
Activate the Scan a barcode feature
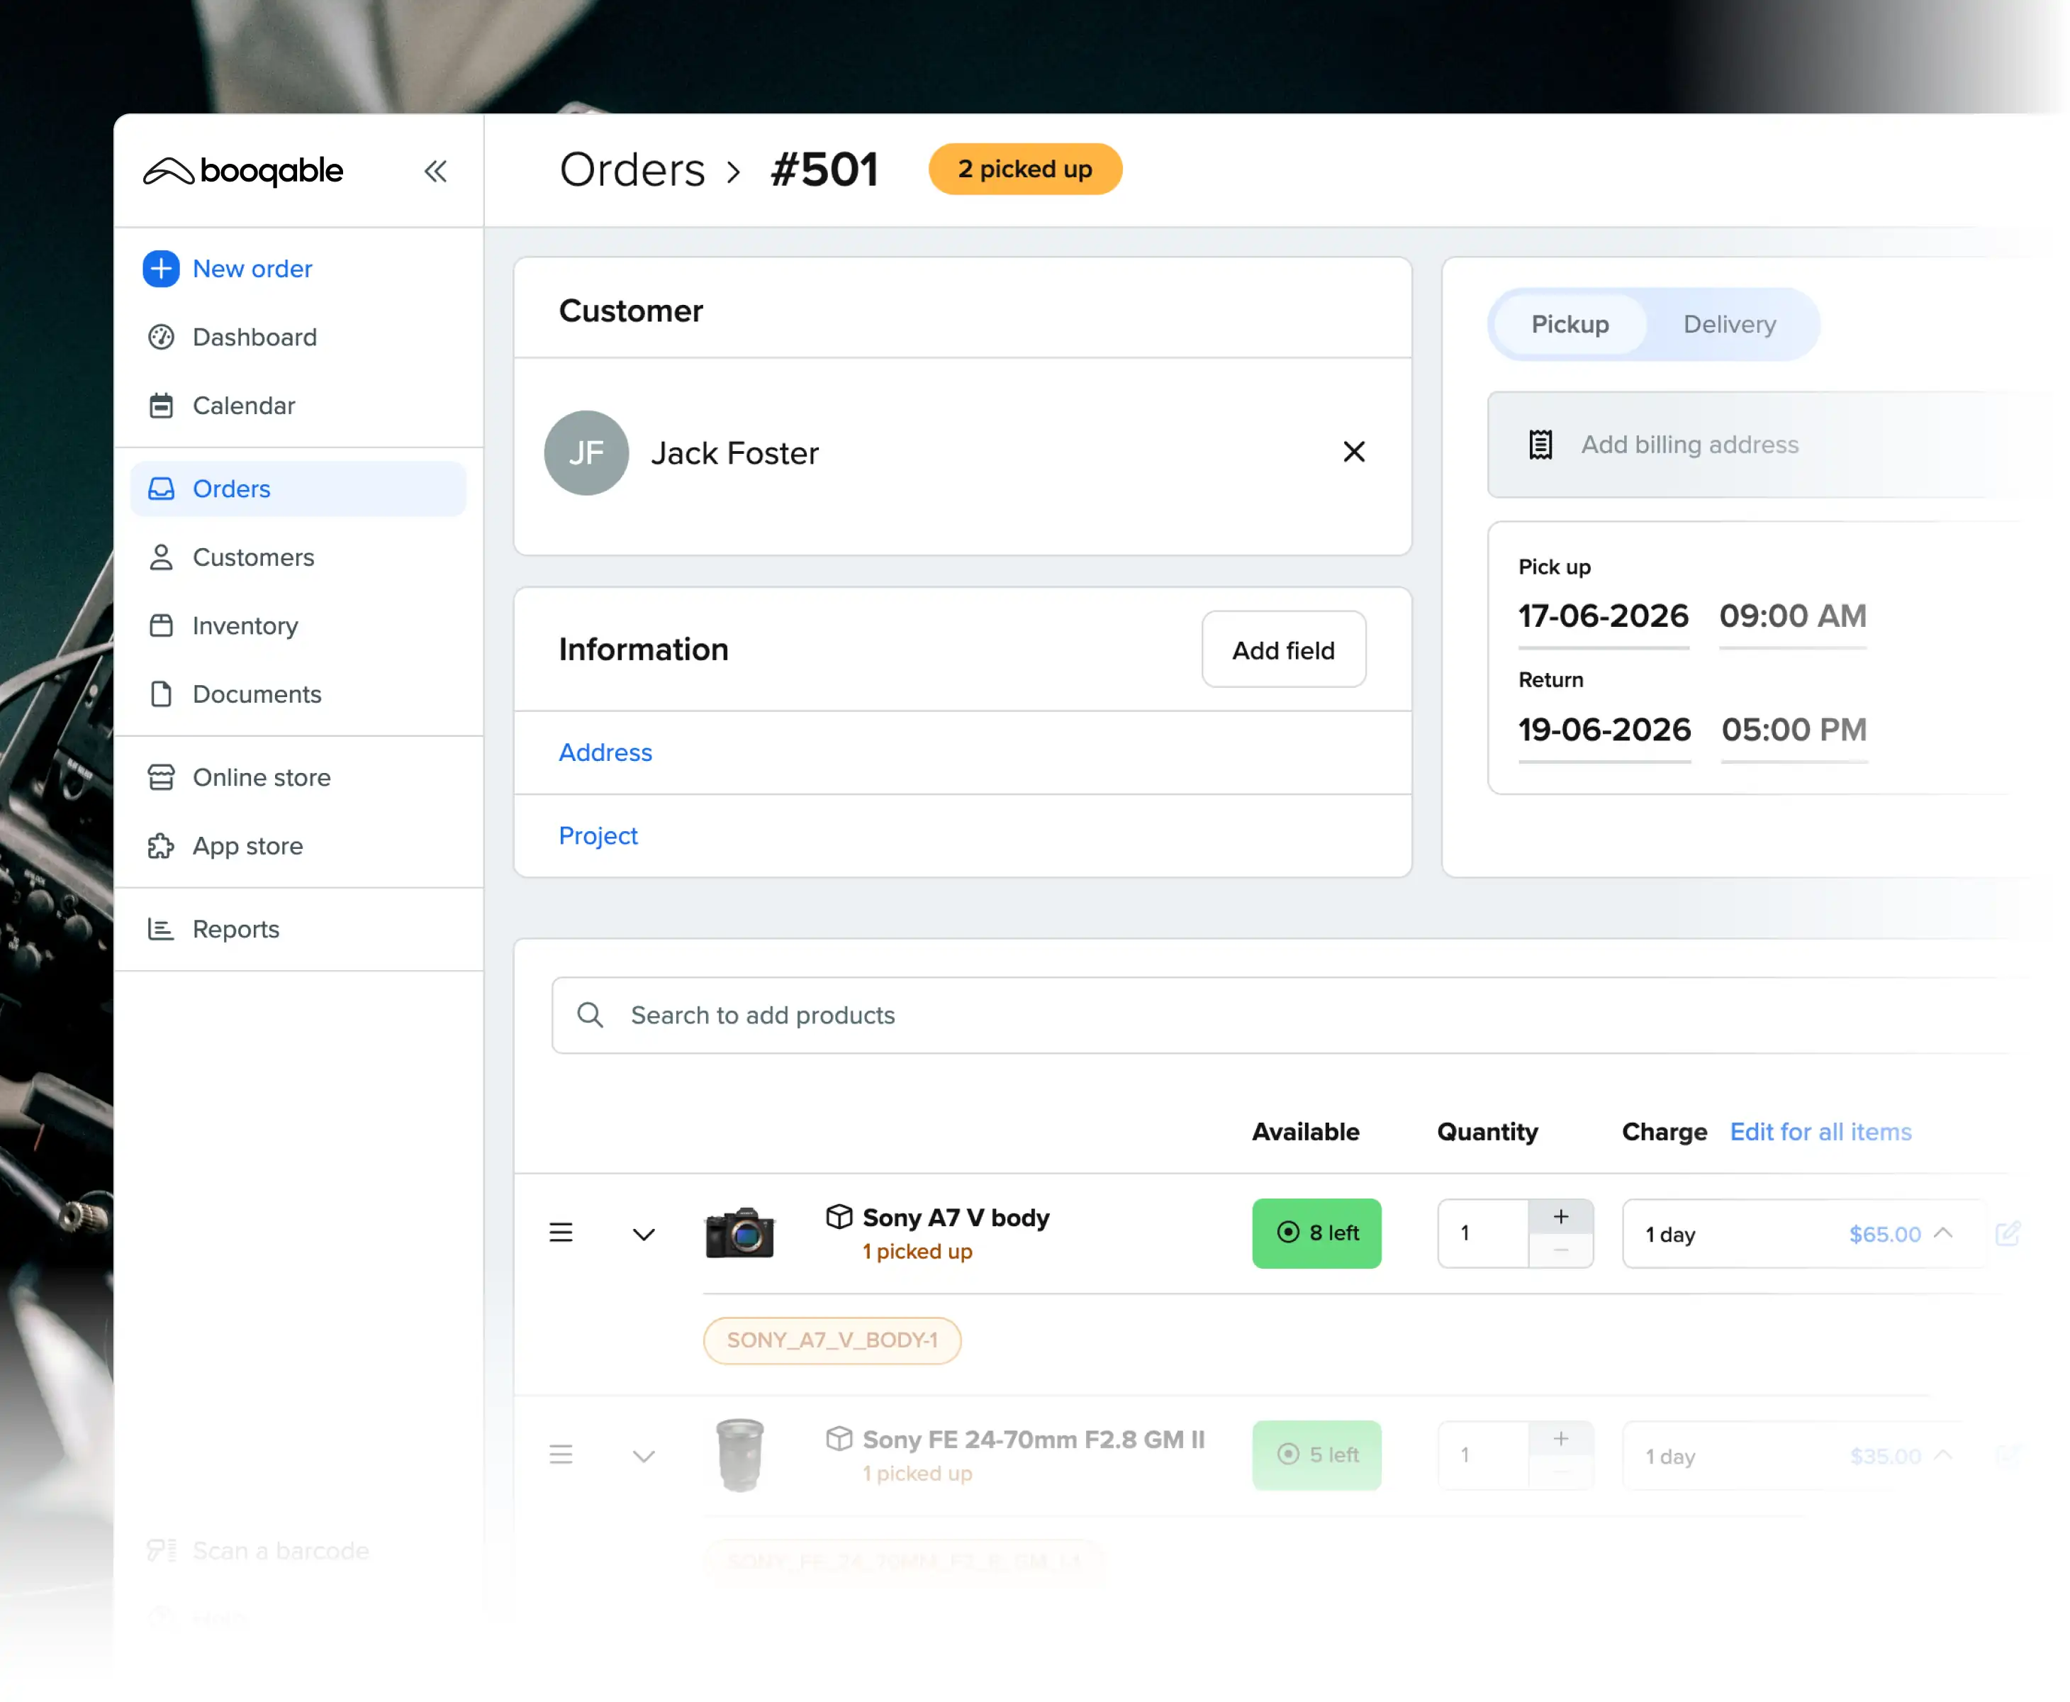coord(279,1550)
